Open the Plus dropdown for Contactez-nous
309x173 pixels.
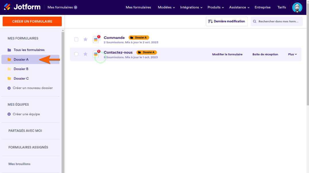pos(292,54)
